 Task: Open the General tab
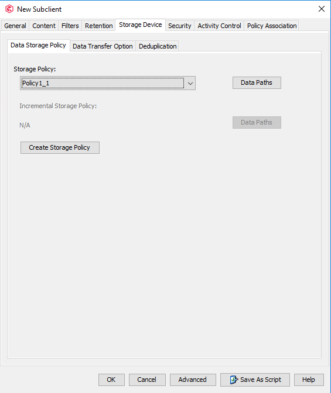click(x=15, y=26)
